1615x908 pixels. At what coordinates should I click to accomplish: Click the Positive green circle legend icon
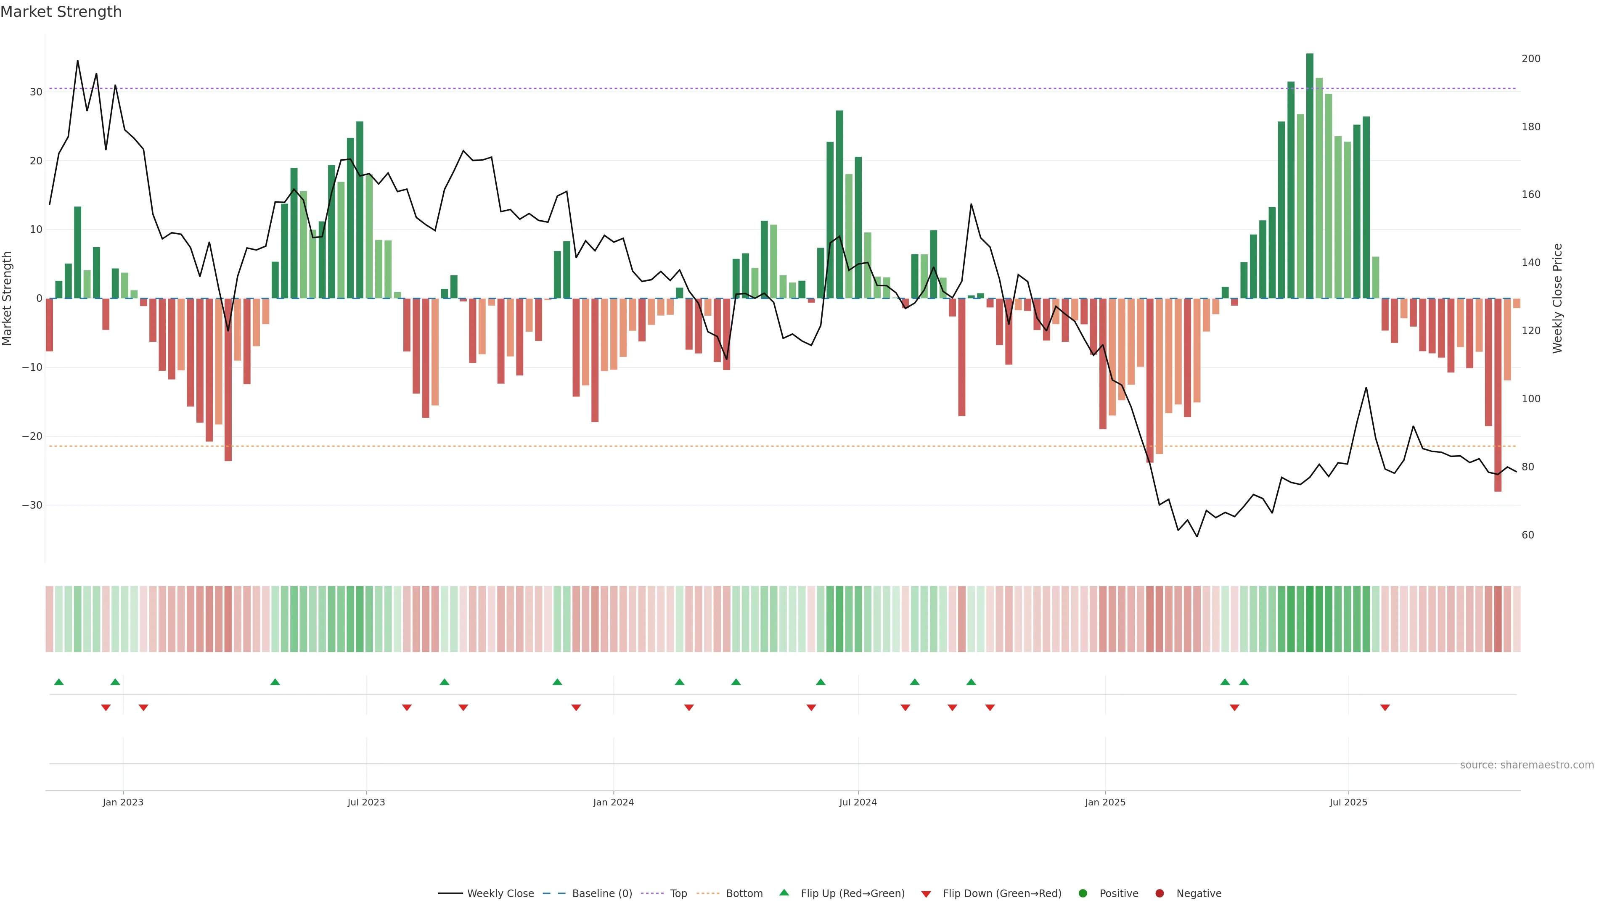point(1083,893)
